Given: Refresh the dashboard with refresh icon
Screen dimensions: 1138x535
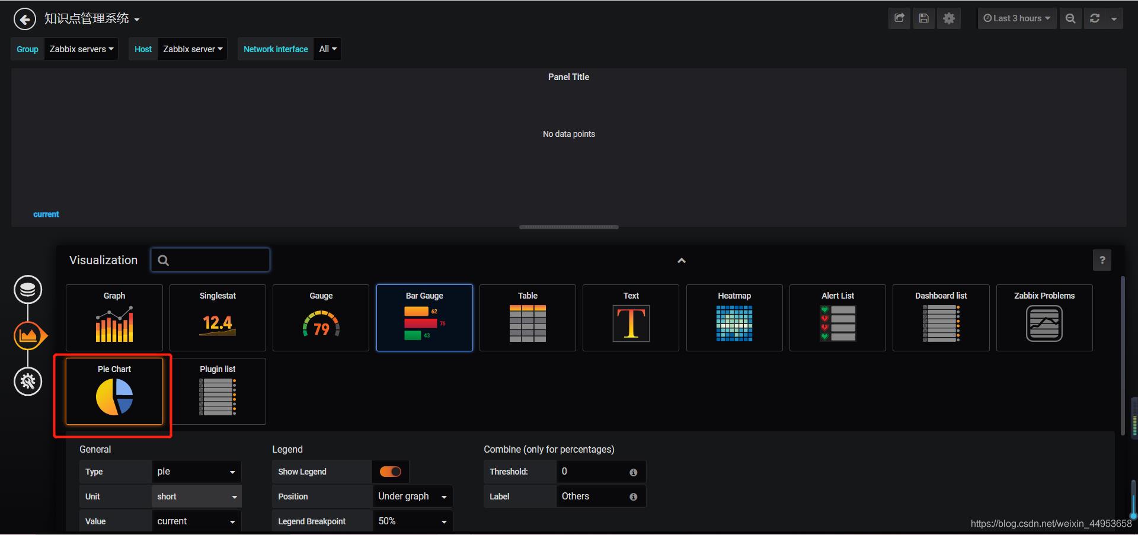Looking at the screenshot, I should [x=1095, y=18].
